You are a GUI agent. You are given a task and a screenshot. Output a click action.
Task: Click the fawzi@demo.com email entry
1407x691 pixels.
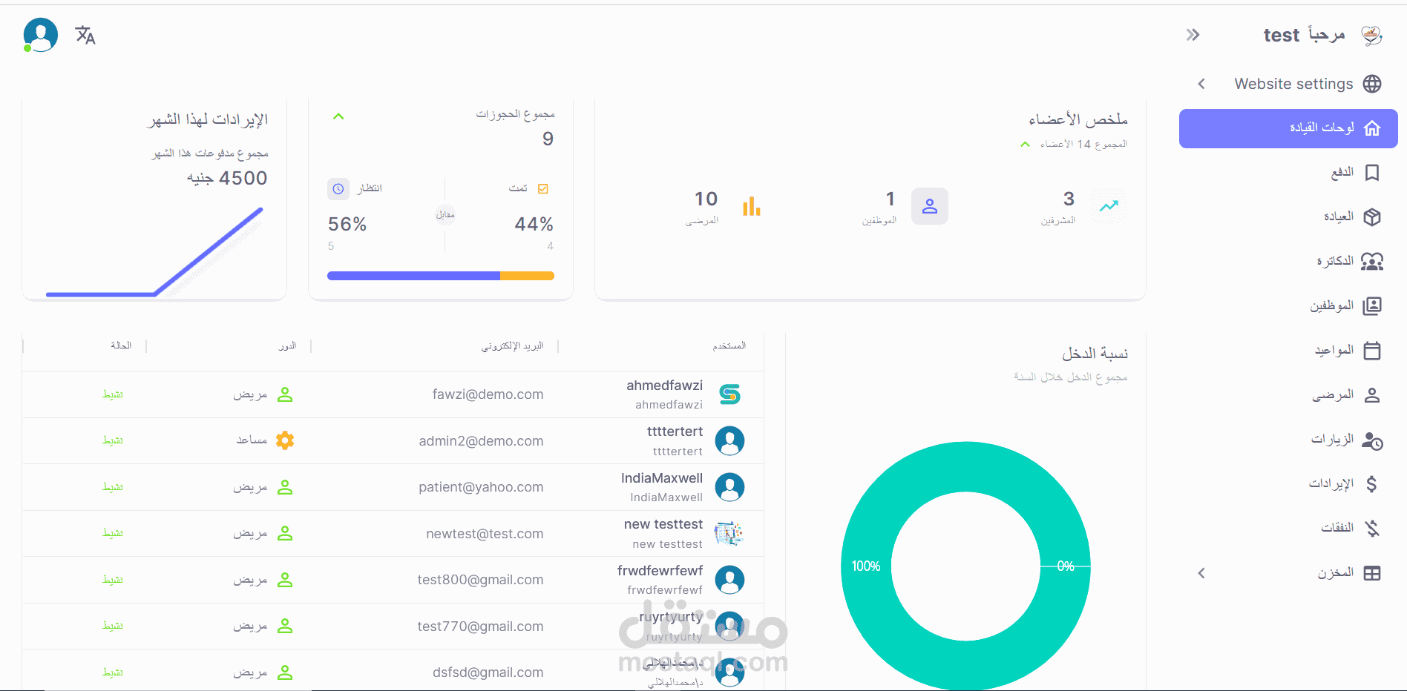488,394
